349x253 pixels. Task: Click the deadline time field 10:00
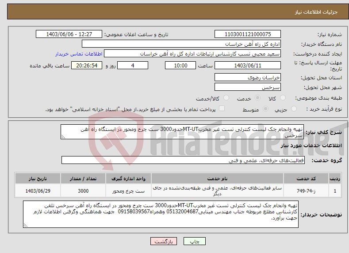(180, 65)
